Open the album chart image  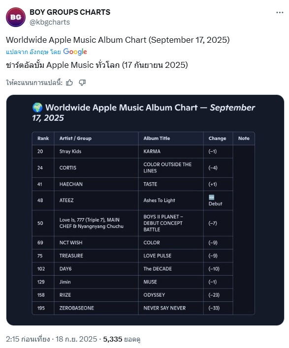click(145, 210)
